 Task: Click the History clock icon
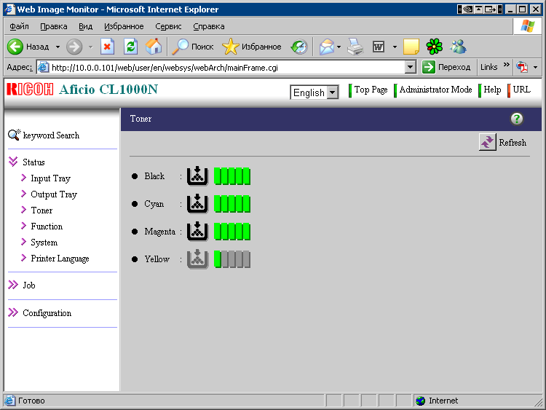(299, 47)
